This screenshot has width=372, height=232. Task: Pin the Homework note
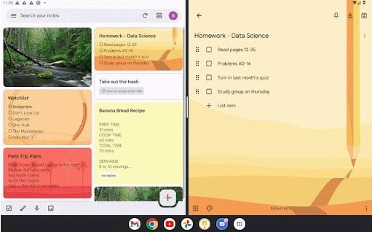pyautogui.click(x=336, y=16)
